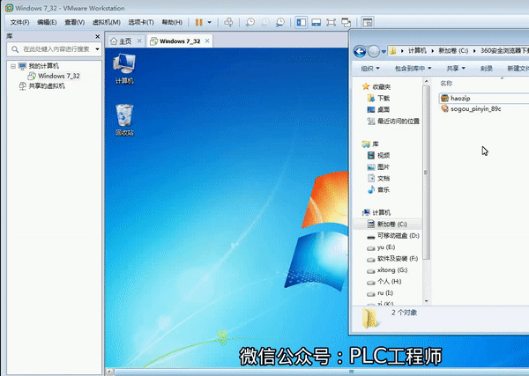Screen dimensions: 529x376
Task: Open the 音乐 library
Action: pyautogui.click(x=384, y=189)
